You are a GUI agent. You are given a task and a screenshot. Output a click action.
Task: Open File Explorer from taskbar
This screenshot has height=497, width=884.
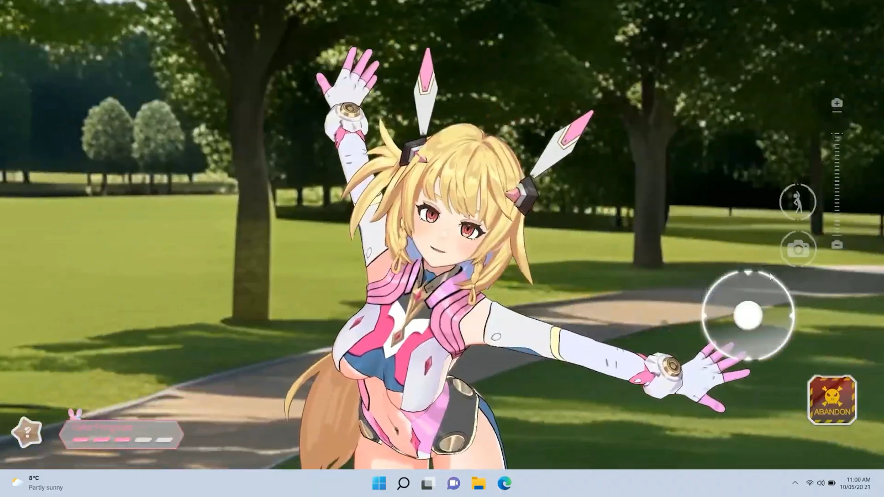coord(478,483)
